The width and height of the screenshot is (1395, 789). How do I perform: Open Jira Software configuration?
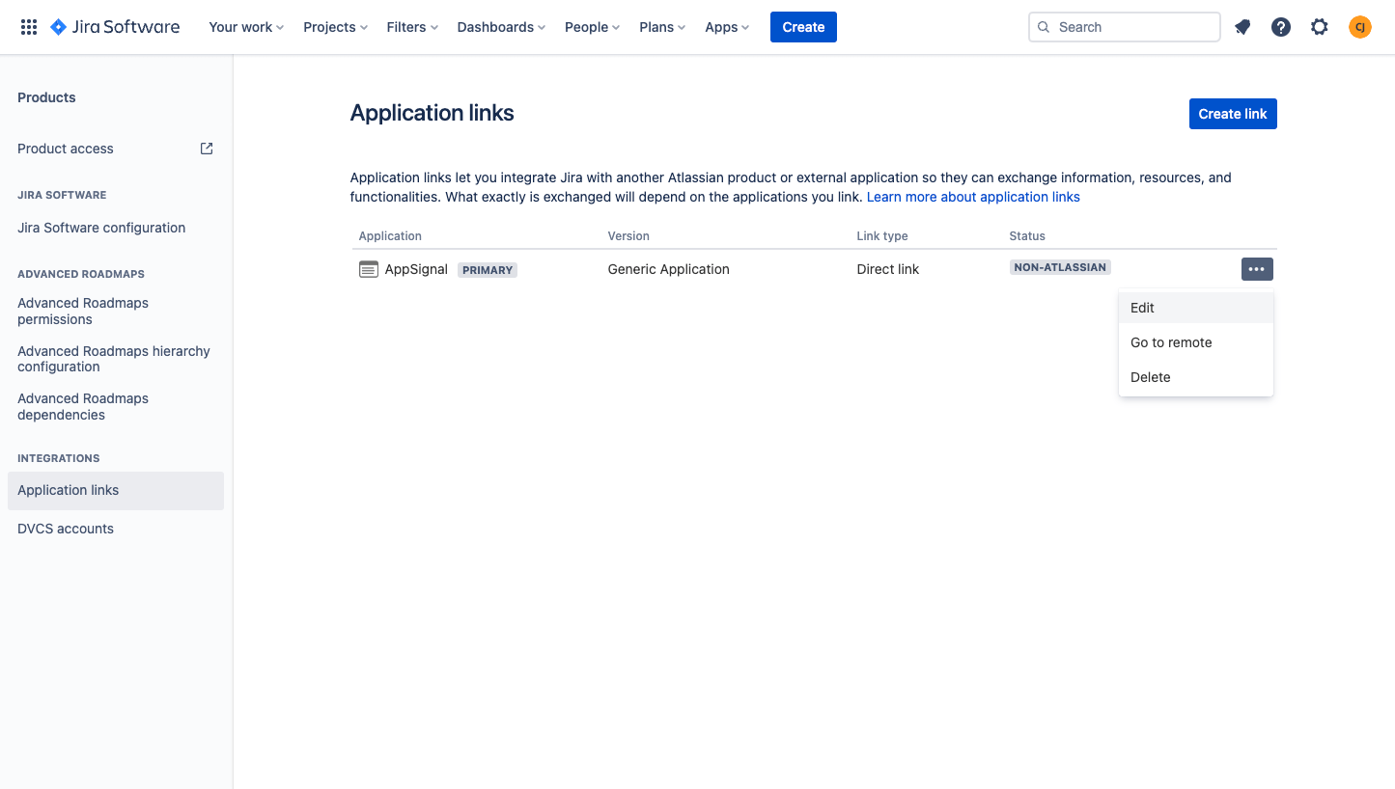[x=101, y=228]
